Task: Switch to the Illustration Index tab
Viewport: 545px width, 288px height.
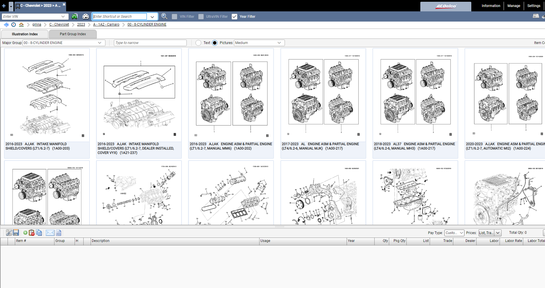Action: 25,34
